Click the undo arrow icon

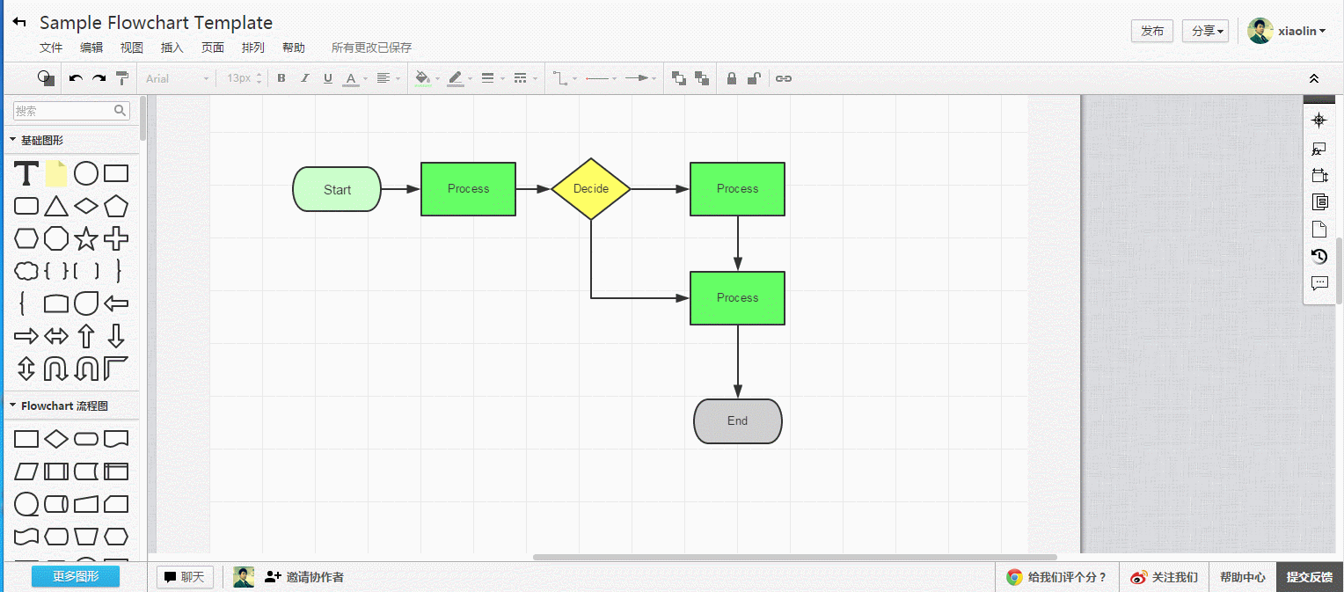76,78
